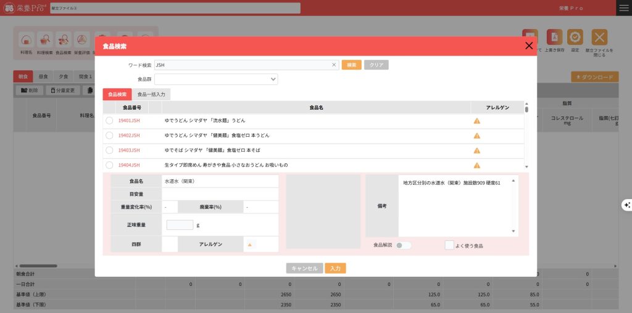Click the sparkle assistant icon at right edge
Viewport: 632px width, 313px height.
[x=627, y=205]
